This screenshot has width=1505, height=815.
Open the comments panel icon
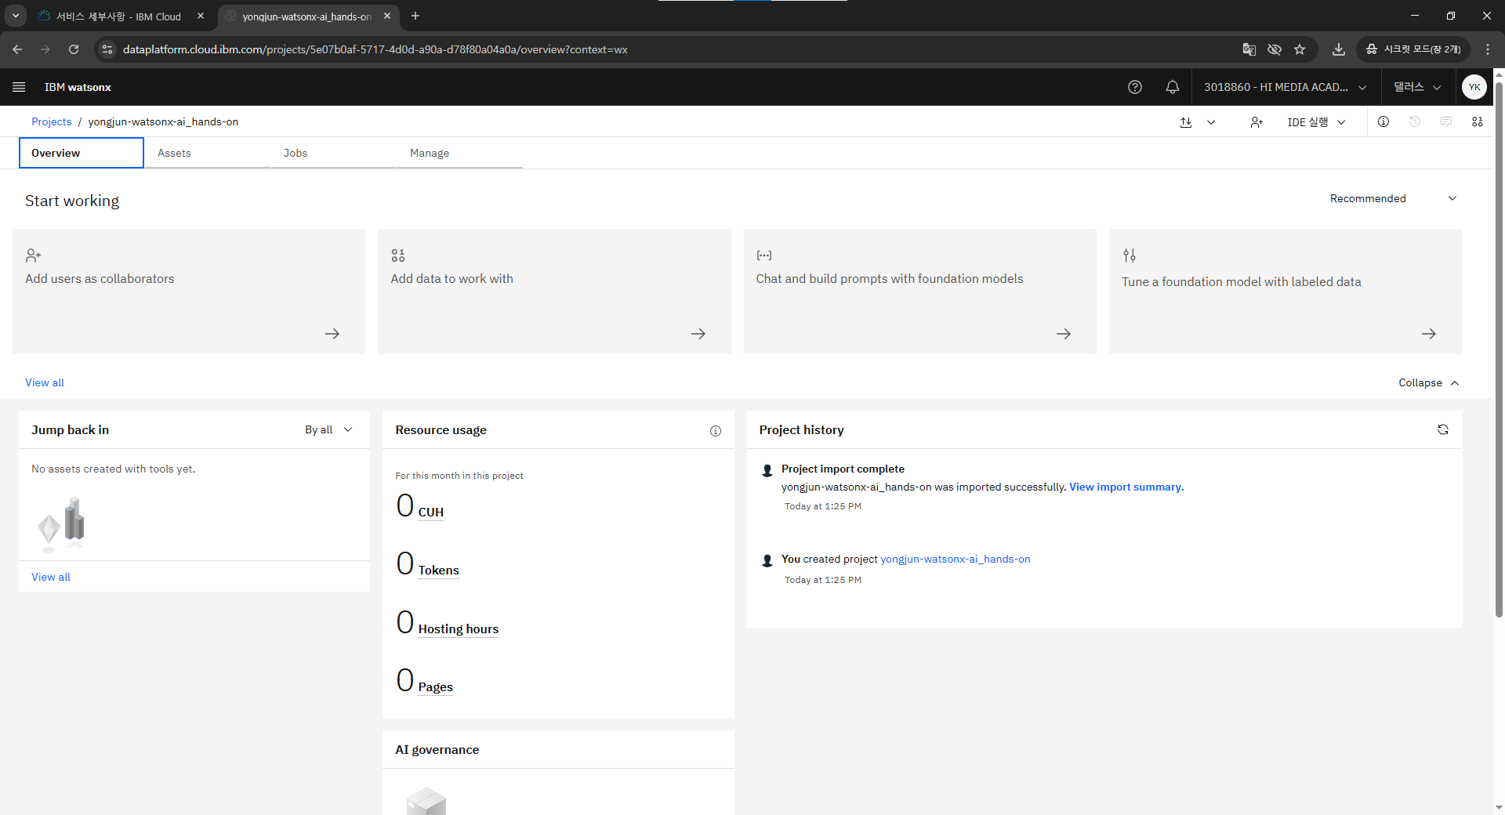1446,121
